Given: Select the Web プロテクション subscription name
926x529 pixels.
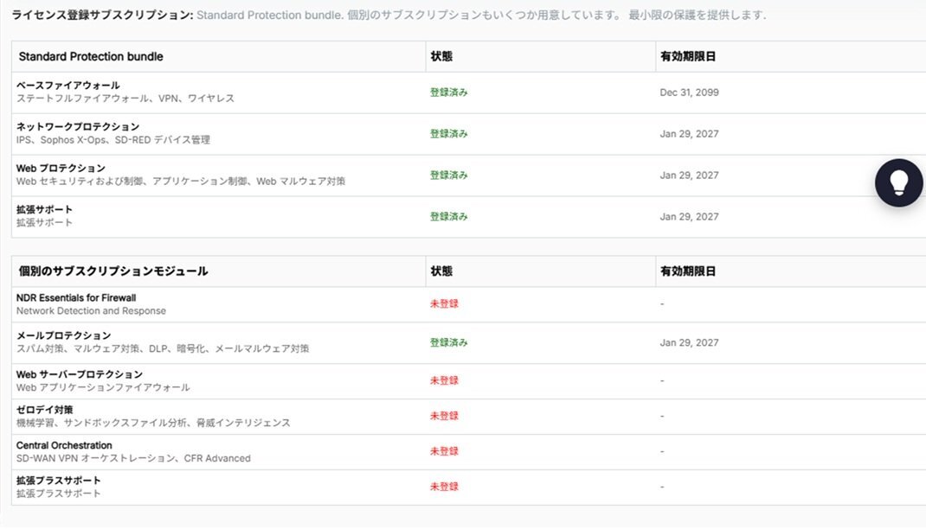Looking at the screenshot, I should (61, 168).
